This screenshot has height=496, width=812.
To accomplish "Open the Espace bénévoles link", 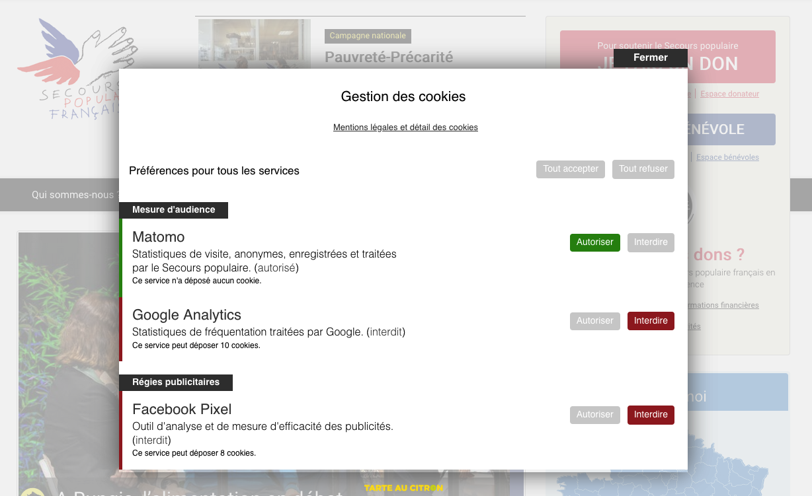I will pos(727,157).
